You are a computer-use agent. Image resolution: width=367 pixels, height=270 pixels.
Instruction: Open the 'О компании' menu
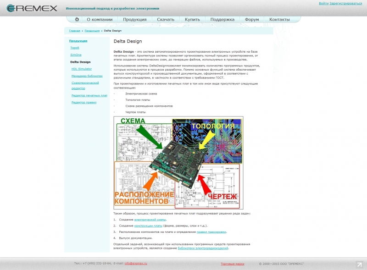[x=100, y=19]
